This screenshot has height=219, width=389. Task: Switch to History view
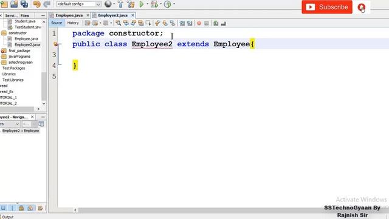click(x=73, y=23)
